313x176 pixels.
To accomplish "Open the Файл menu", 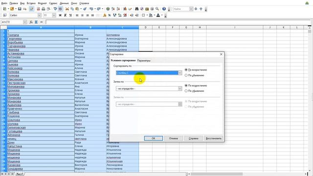I will coord(4,3).
